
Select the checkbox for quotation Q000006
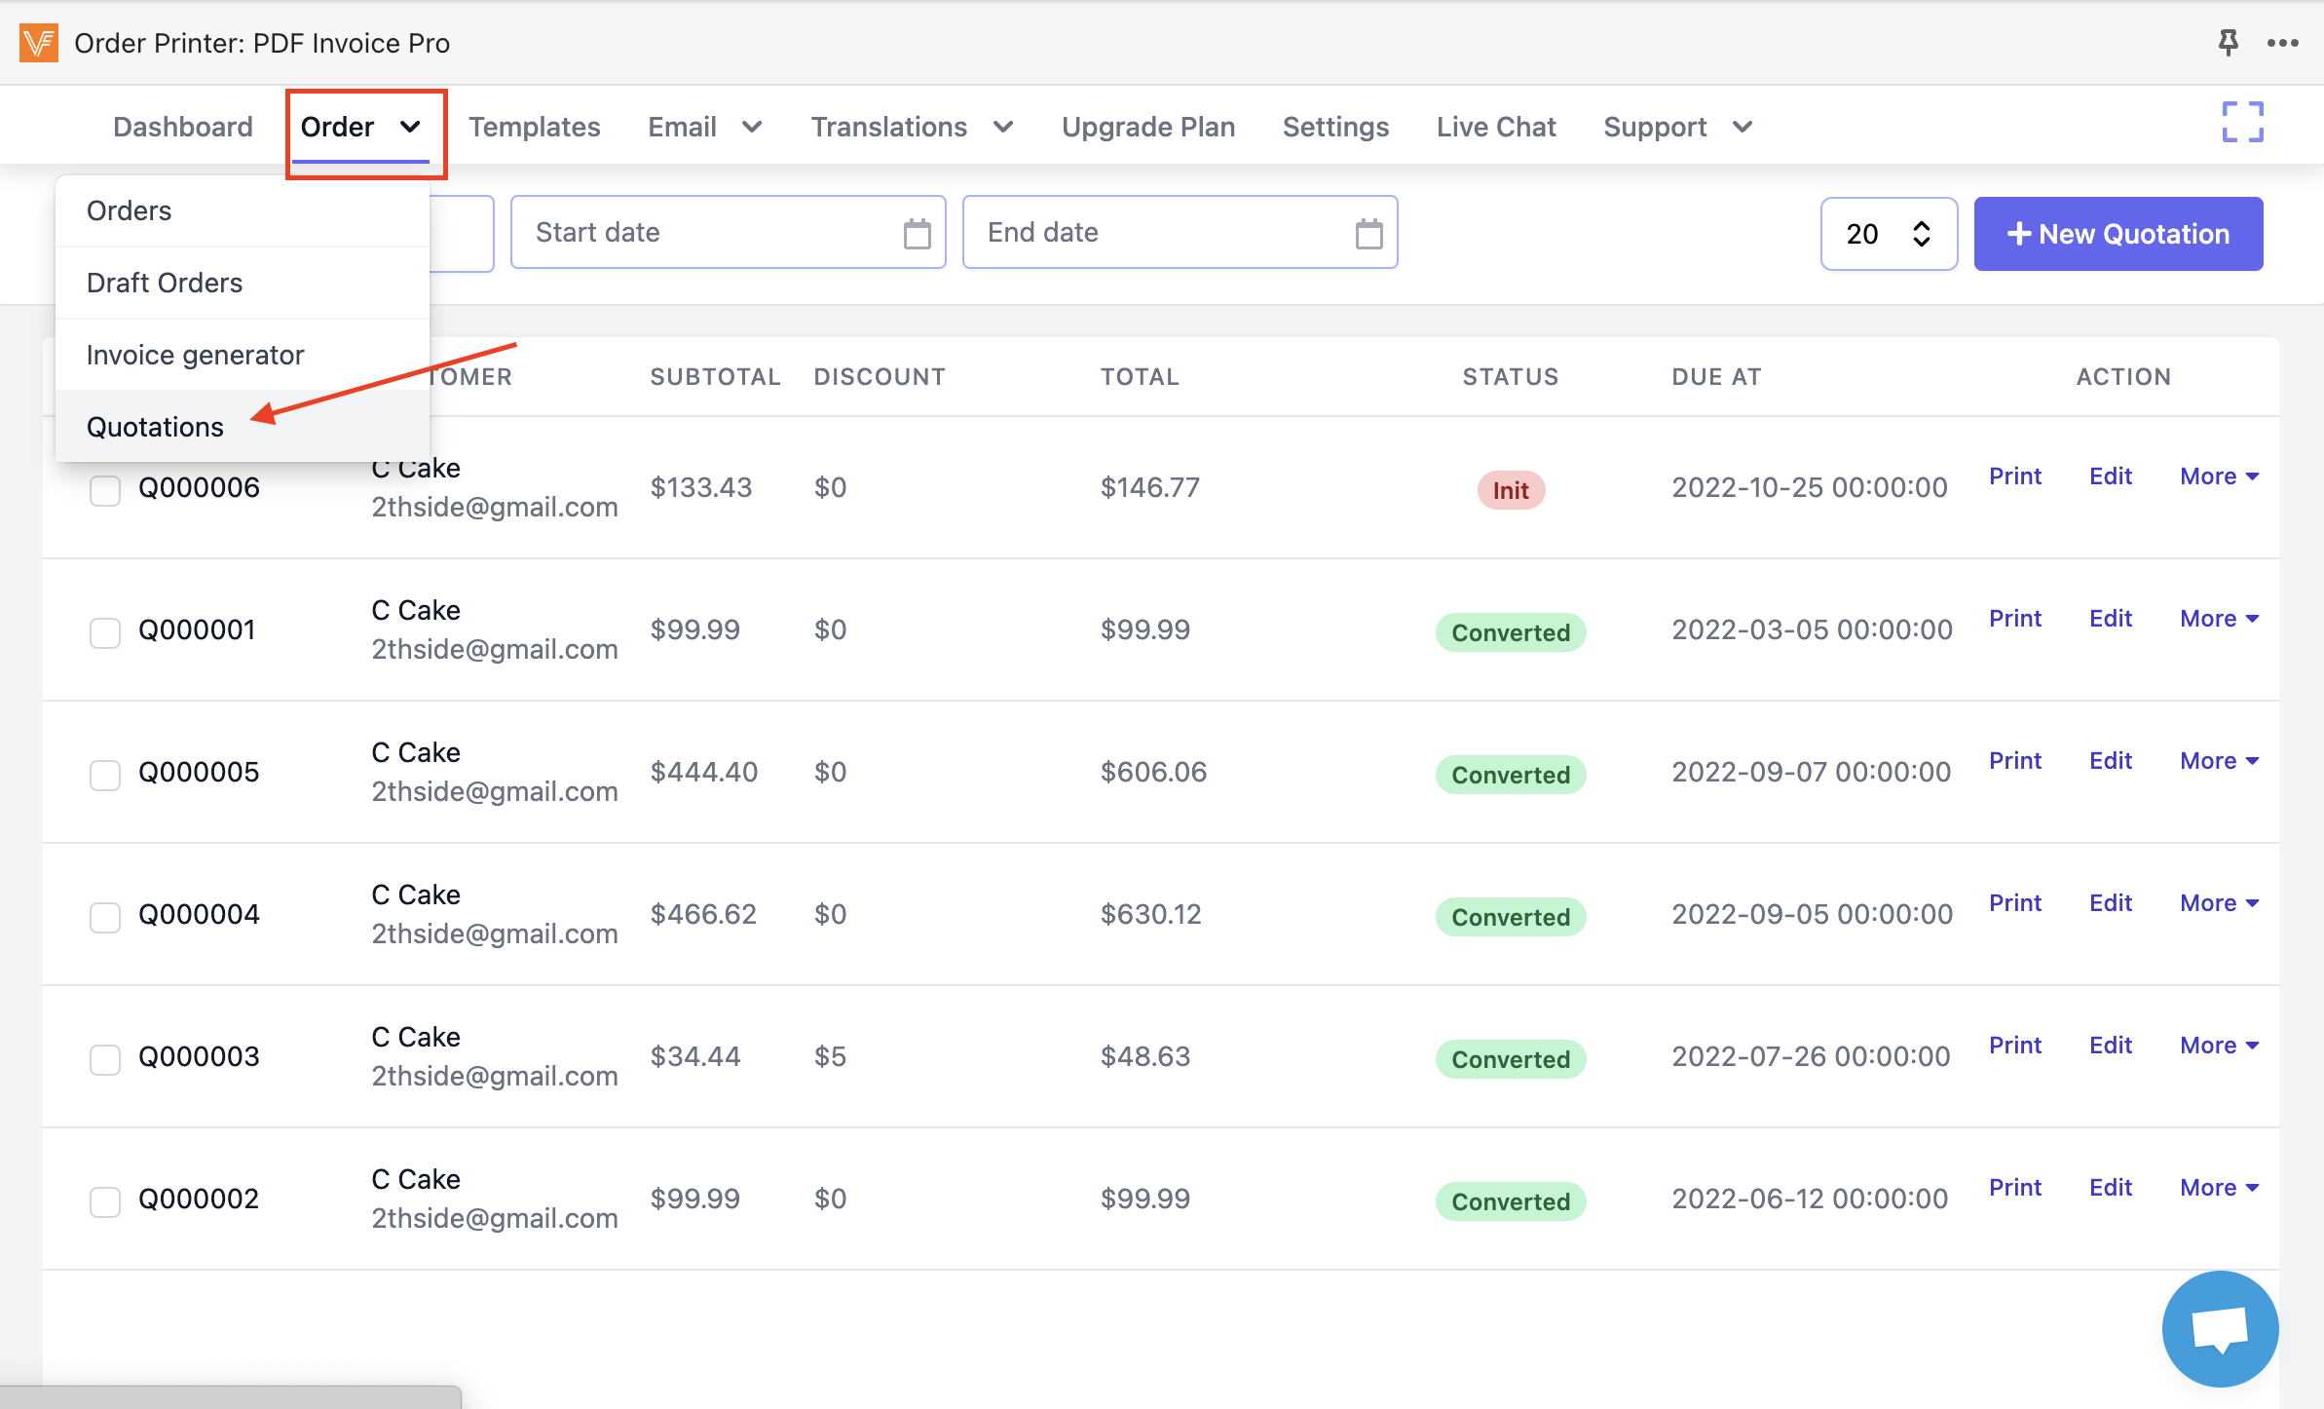point(105,490)
